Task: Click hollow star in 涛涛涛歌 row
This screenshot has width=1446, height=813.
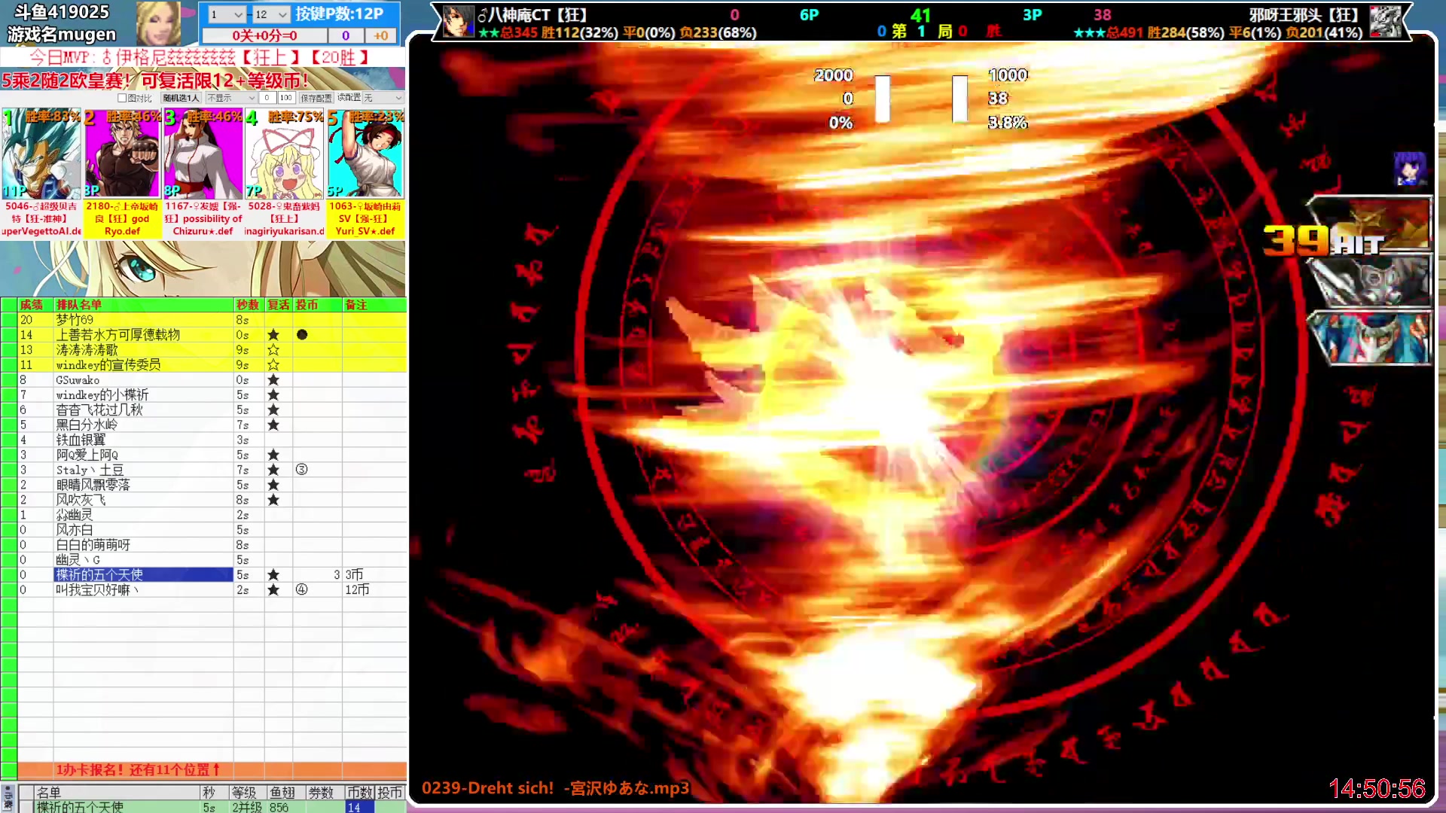Action: click(273, 350)
